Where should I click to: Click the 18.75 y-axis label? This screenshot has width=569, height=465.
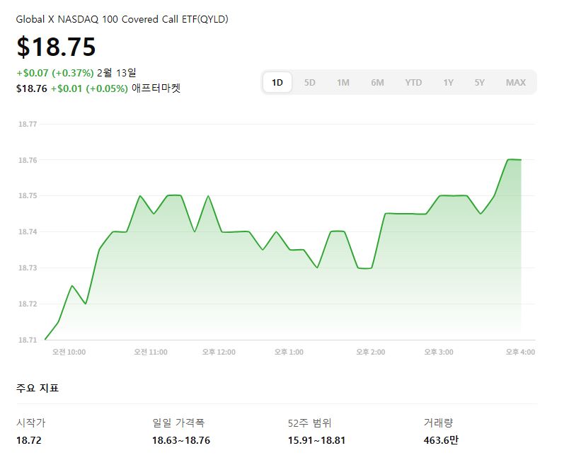click(x=28, y=195)
